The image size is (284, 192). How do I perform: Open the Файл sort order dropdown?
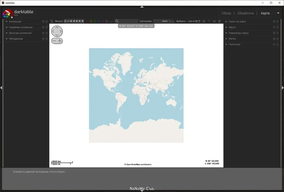[162, 21]
